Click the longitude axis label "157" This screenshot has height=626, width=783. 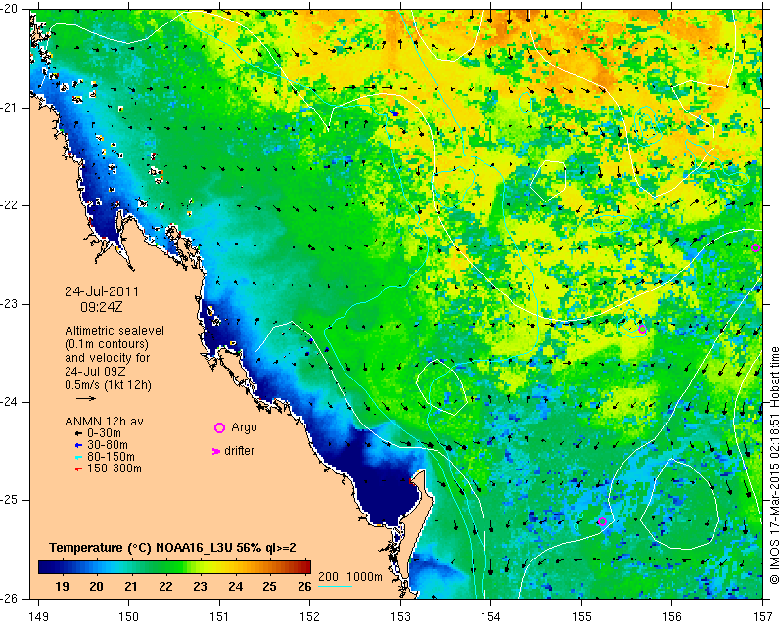pos(763,617)
